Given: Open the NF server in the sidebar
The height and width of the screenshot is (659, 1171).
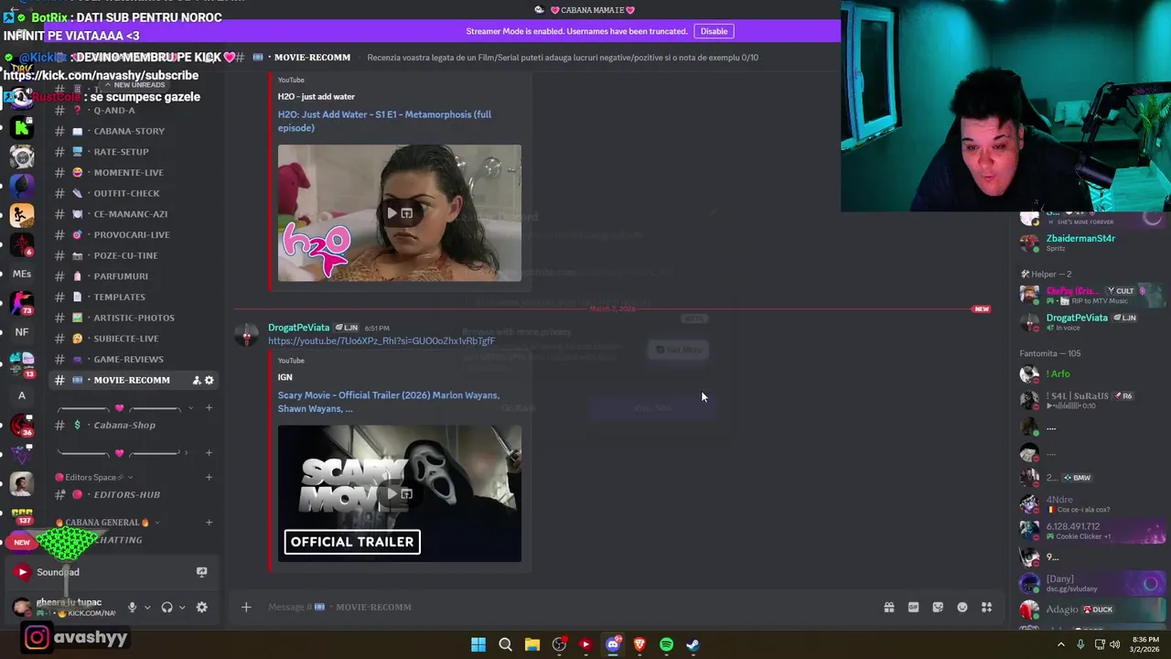Looking at the screenshot, I should (x=22, y=332).
